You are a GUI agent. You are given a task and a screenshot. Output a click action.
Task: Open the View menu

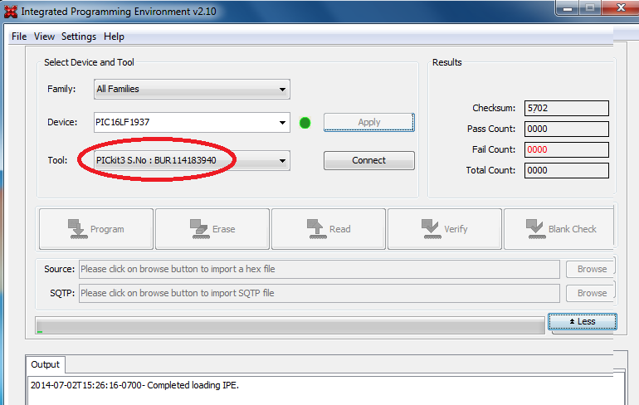coord(44,37)
